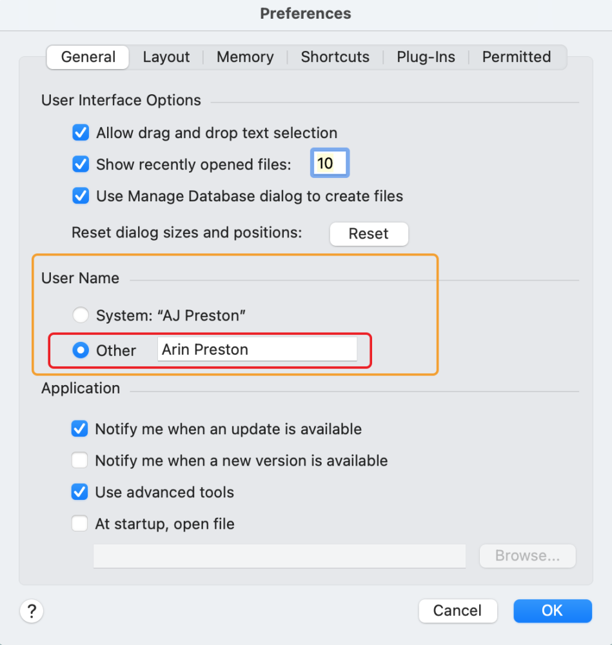The image size is (612, 645).
Task: Switch to the Layout tab
Action: 166,57
